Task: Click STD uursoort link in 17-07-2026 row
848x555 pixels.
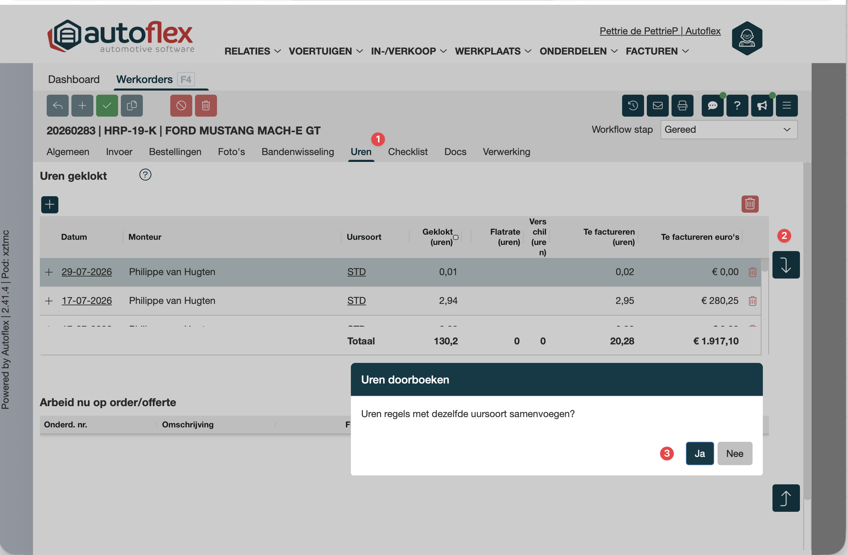Action: point(356,301)
